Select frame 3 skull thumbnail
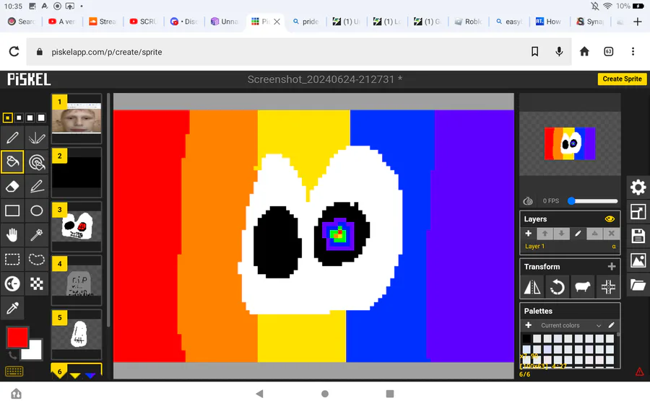This screenshot has width=650, height=406. click(77, 226)
